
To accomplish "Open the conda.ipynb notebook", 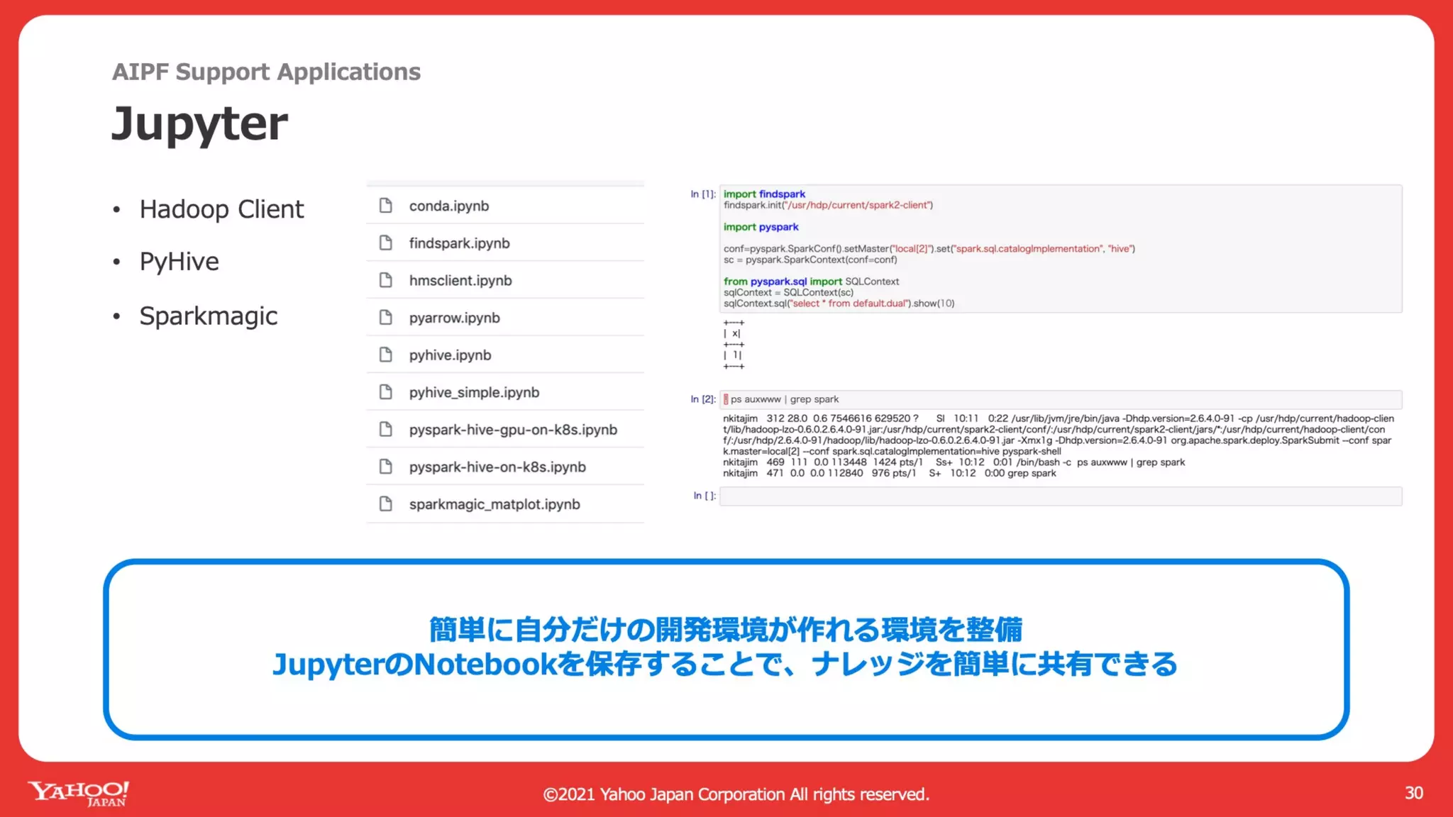I will (448, 206).
